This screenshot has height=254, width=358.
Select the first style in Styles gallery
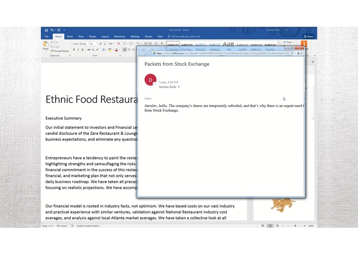click(173, 44)
